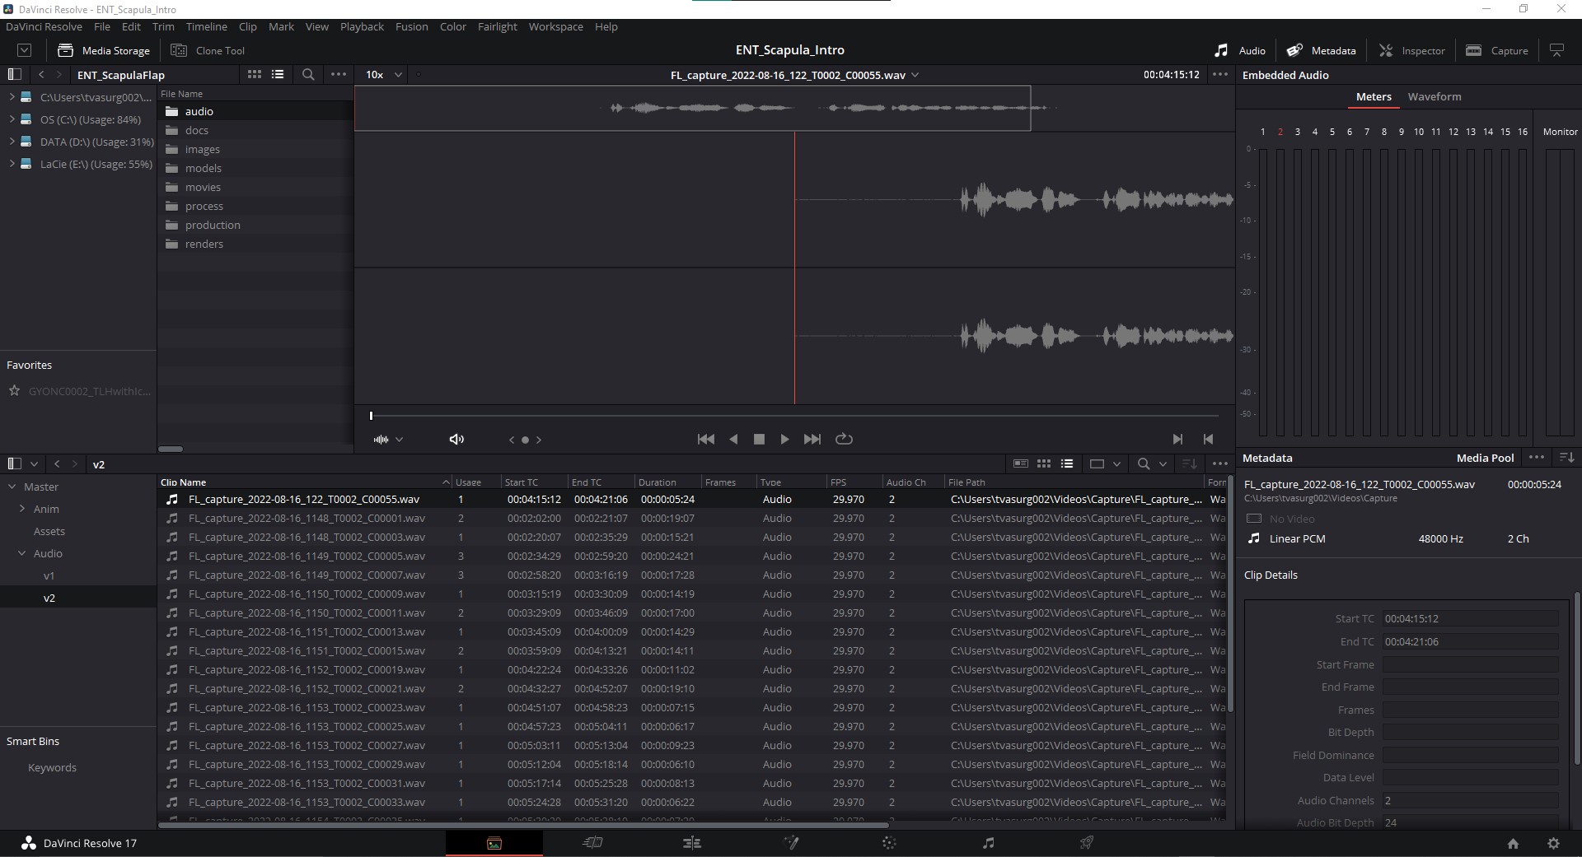The image size is (1582, 857).
Task: Switch media pool to thumbnail view
Action: click(1044, 463)
